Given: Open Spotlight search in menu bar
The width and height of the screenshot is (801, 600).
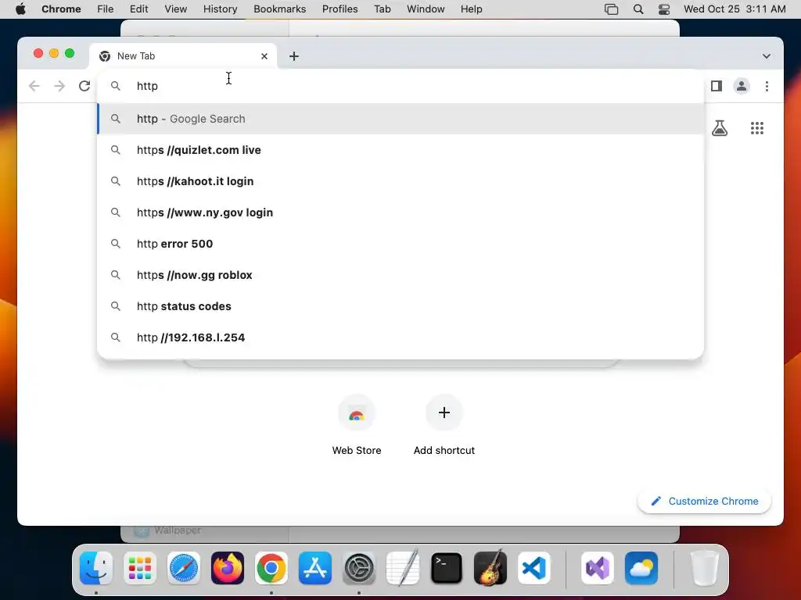Looking at the screenshot, I should [638, 9].
